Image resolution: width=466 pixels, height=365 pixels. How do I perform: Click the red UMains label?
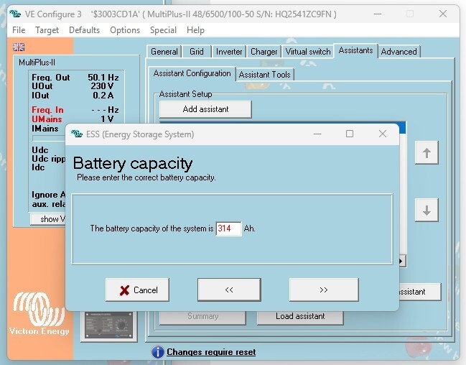tap(47, 119)
